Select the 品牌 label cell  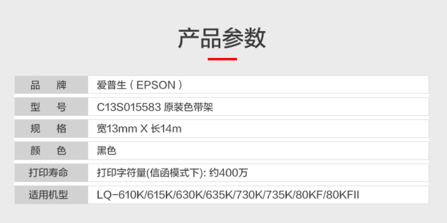(x=49, y=86)
